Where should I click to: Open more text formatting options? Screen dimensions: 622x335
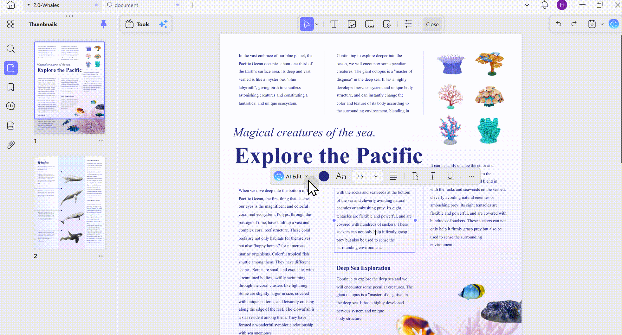pos(471,176)
